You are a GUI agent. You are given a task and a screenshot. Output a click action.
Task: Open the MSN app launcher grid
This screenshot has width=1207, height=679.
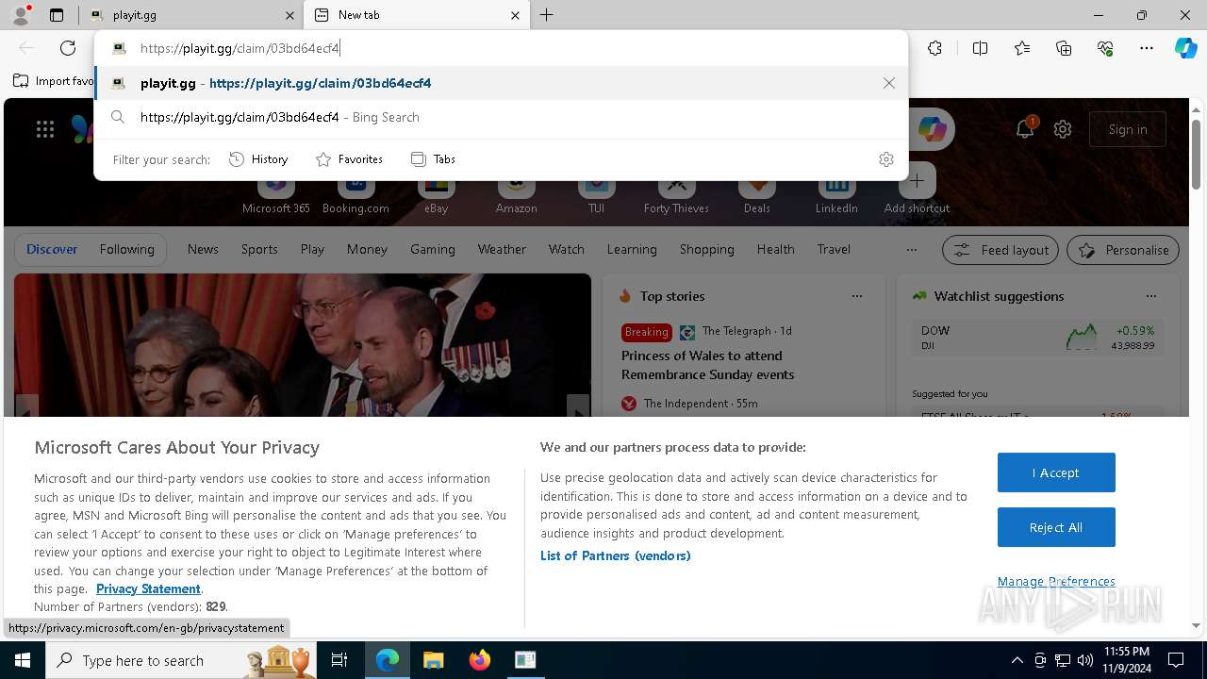45,129
